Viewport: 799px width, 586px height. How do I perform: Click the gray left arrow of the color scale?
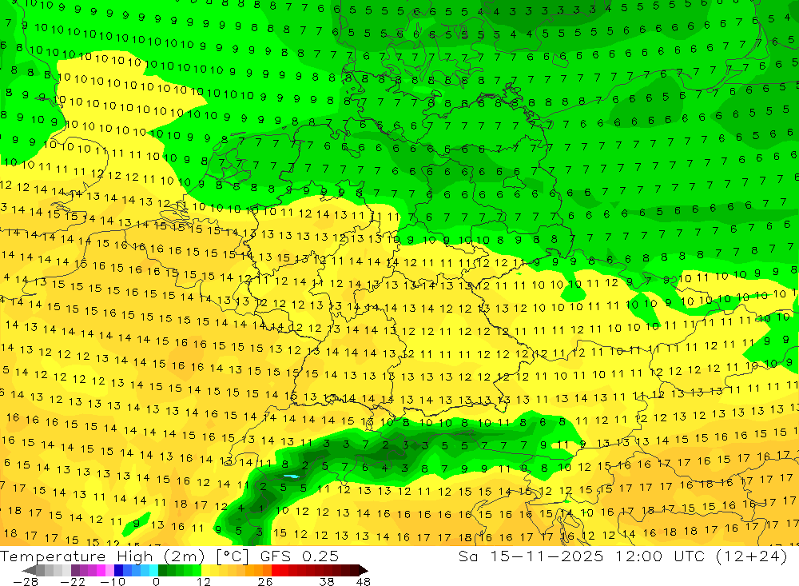click(30, 570)
